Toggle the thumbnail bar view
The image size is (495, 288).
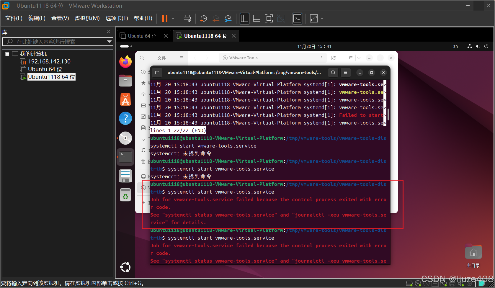257,18
